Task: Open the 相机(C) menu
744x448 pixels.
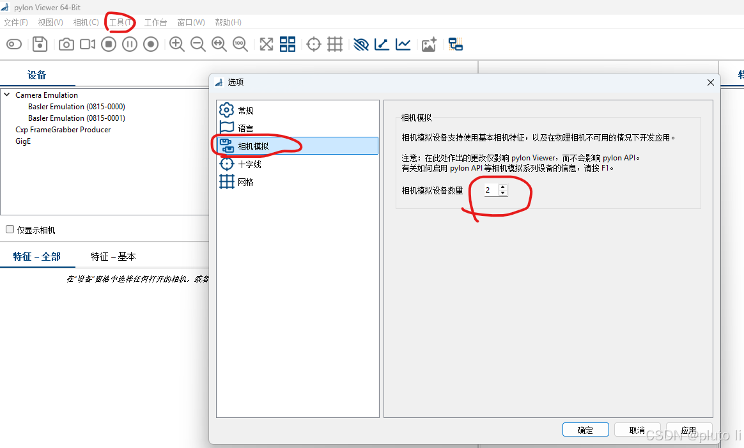Action: [x=86, y=22]
